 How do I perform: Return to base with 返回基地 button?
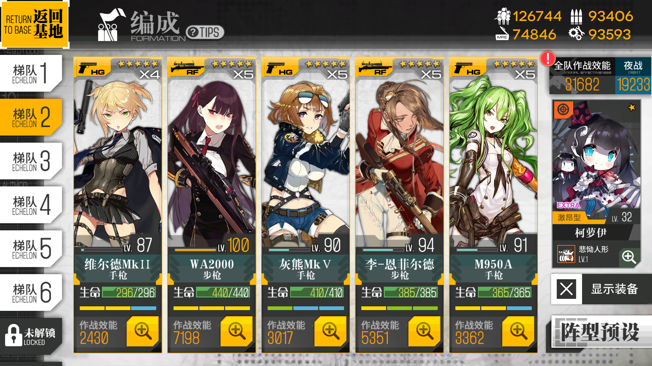(x=34, y=24)
